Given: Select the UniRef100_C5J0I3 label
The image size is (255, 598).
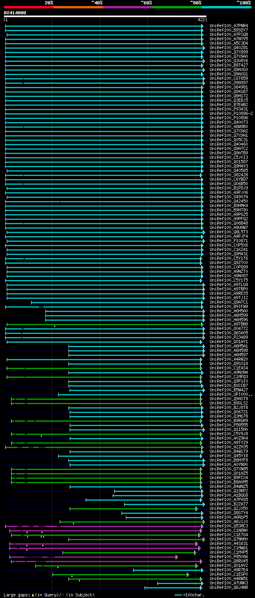Looking at the screenshot, I should pos(229,157).
